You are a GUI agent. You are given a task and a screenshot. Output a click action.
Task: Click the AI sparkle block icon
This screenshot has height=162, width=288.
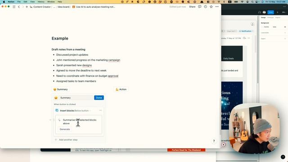point(59,120)
